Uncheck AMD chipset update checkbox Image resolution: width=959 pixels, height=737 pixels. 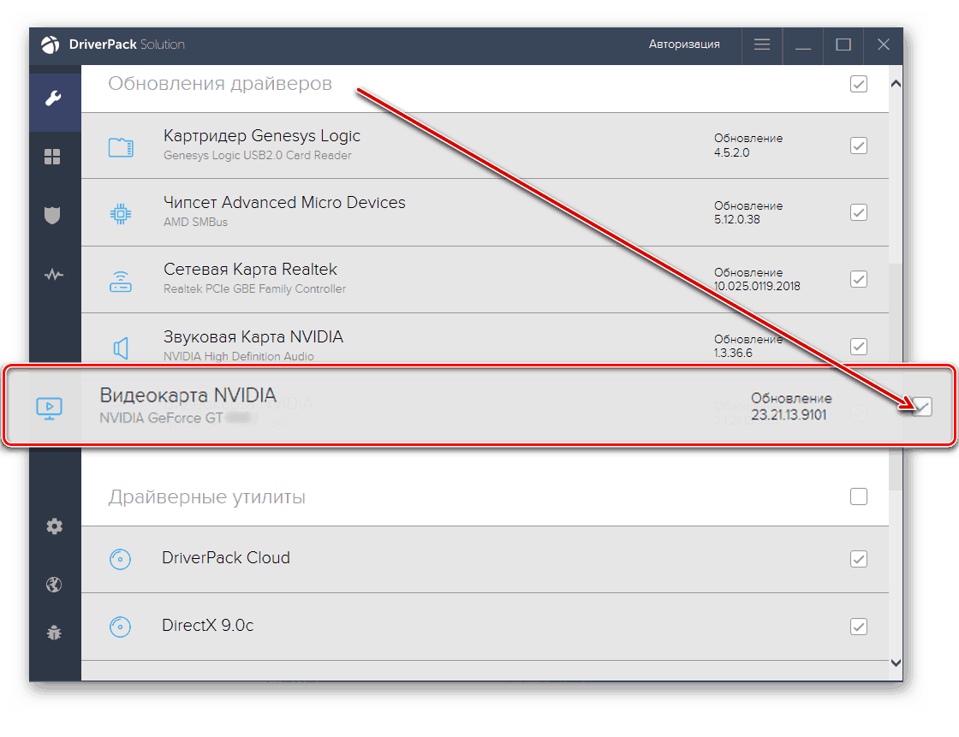[859, 212]
